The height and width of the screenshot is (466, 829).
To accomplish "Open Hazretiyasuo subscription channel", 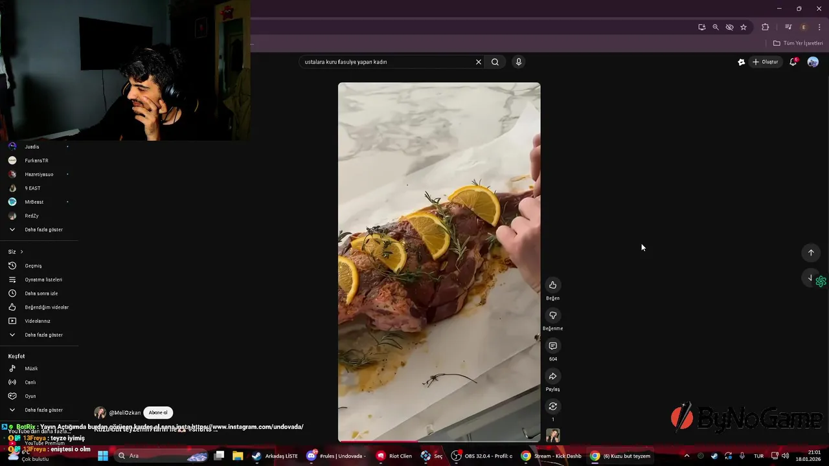I will coord(39,174).
